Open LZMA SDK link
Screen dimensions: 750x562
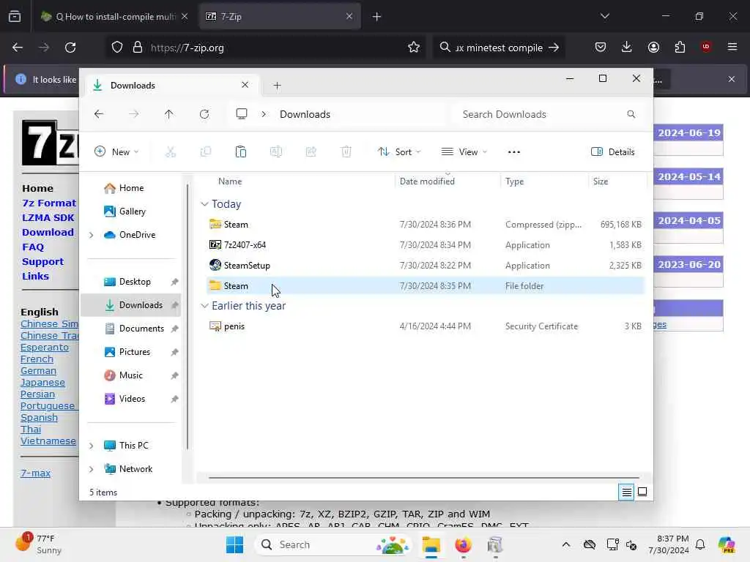48,217
